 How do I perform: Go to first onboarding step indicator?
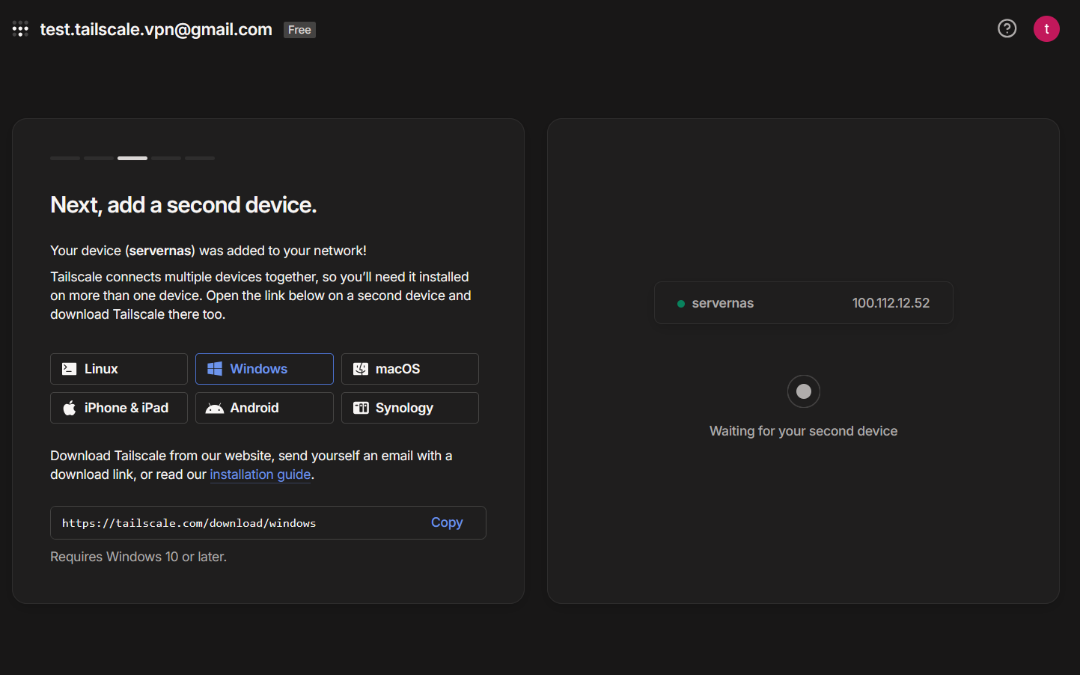(65, 159)
